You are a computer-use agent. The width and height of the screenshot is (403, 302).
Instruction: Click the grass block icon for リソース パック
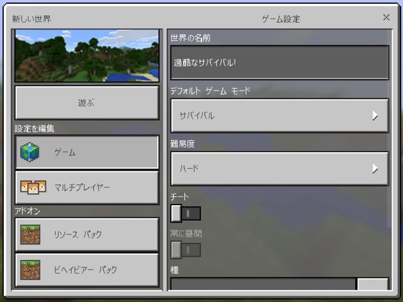(x=30, y=235)
